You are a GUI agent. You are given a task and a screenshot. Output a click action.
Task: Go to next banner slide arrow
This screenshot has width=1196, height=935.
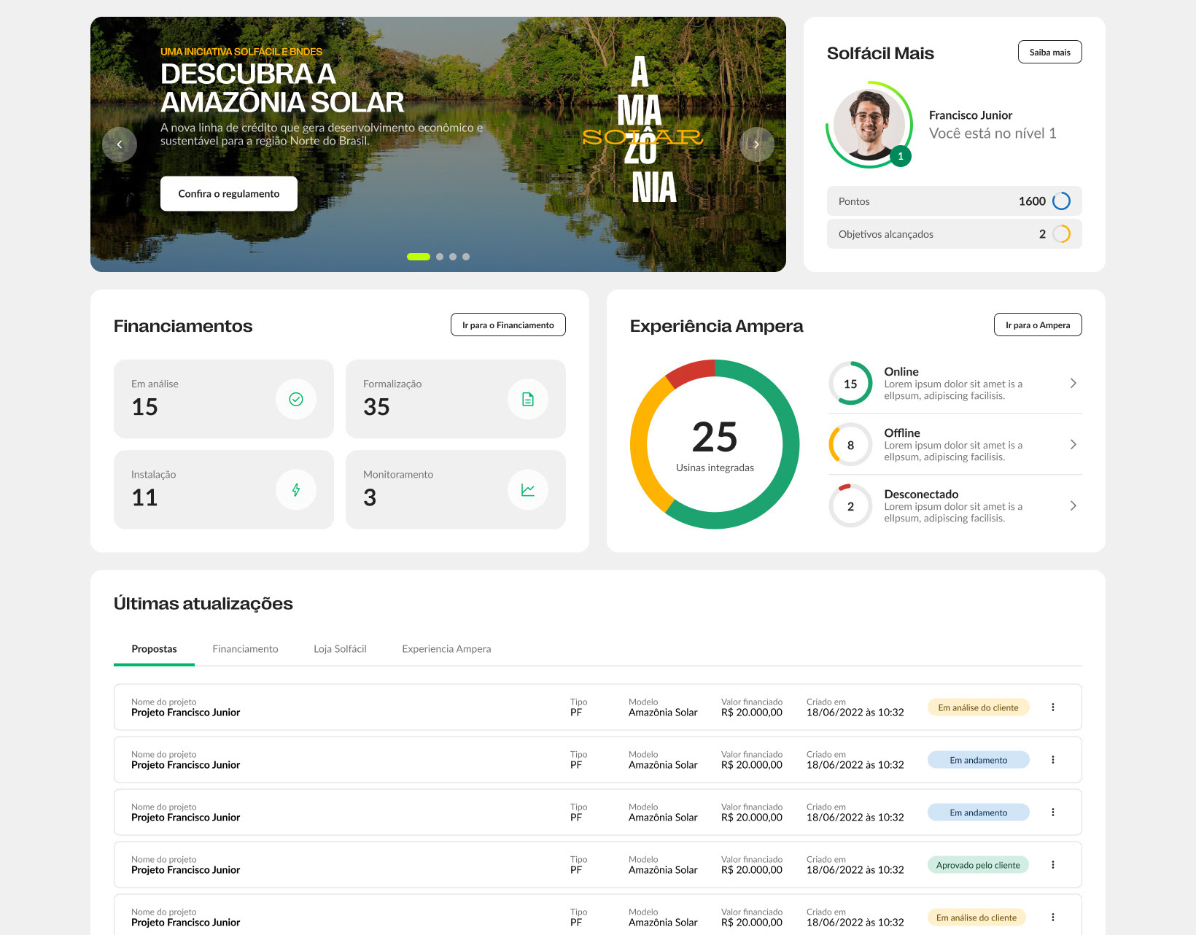point(757,144)
